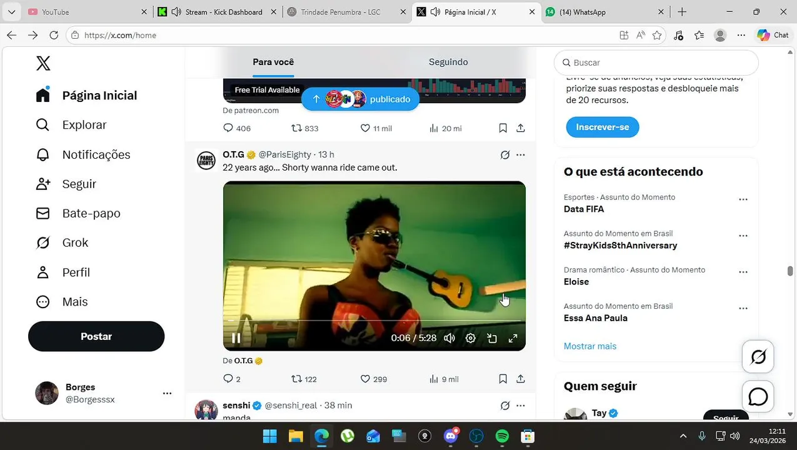Open the floating Grok button
The height and width of the screenshot is (450, 797).
(758, 357)
